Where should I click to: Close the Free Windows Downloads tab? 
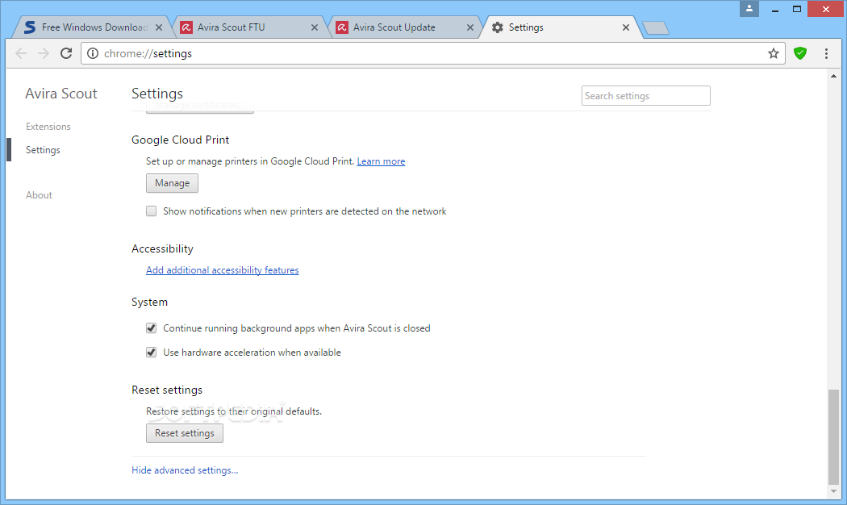pyautogui.click(x=159, y=27)
